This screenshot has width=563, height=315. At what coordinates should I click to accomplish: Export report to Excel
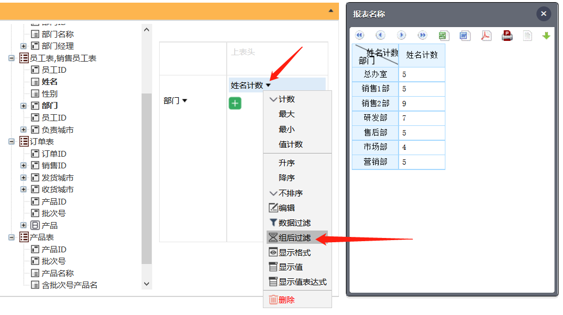444,36
